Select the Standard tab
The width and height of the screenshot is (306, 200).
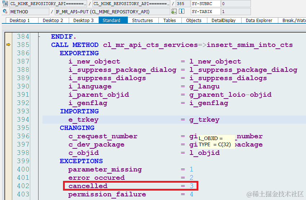pyautogui.click(x=112, y=20)
